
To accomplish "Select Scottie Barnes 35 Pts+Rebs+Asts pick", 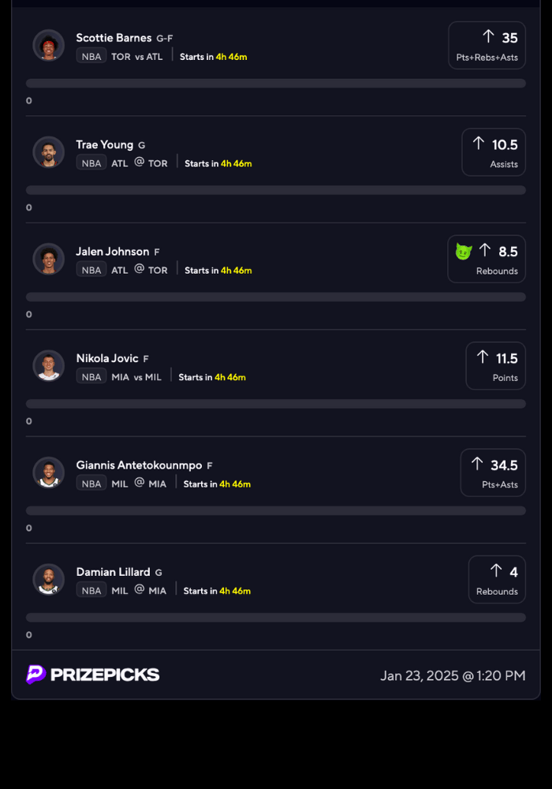I will 487,45.
